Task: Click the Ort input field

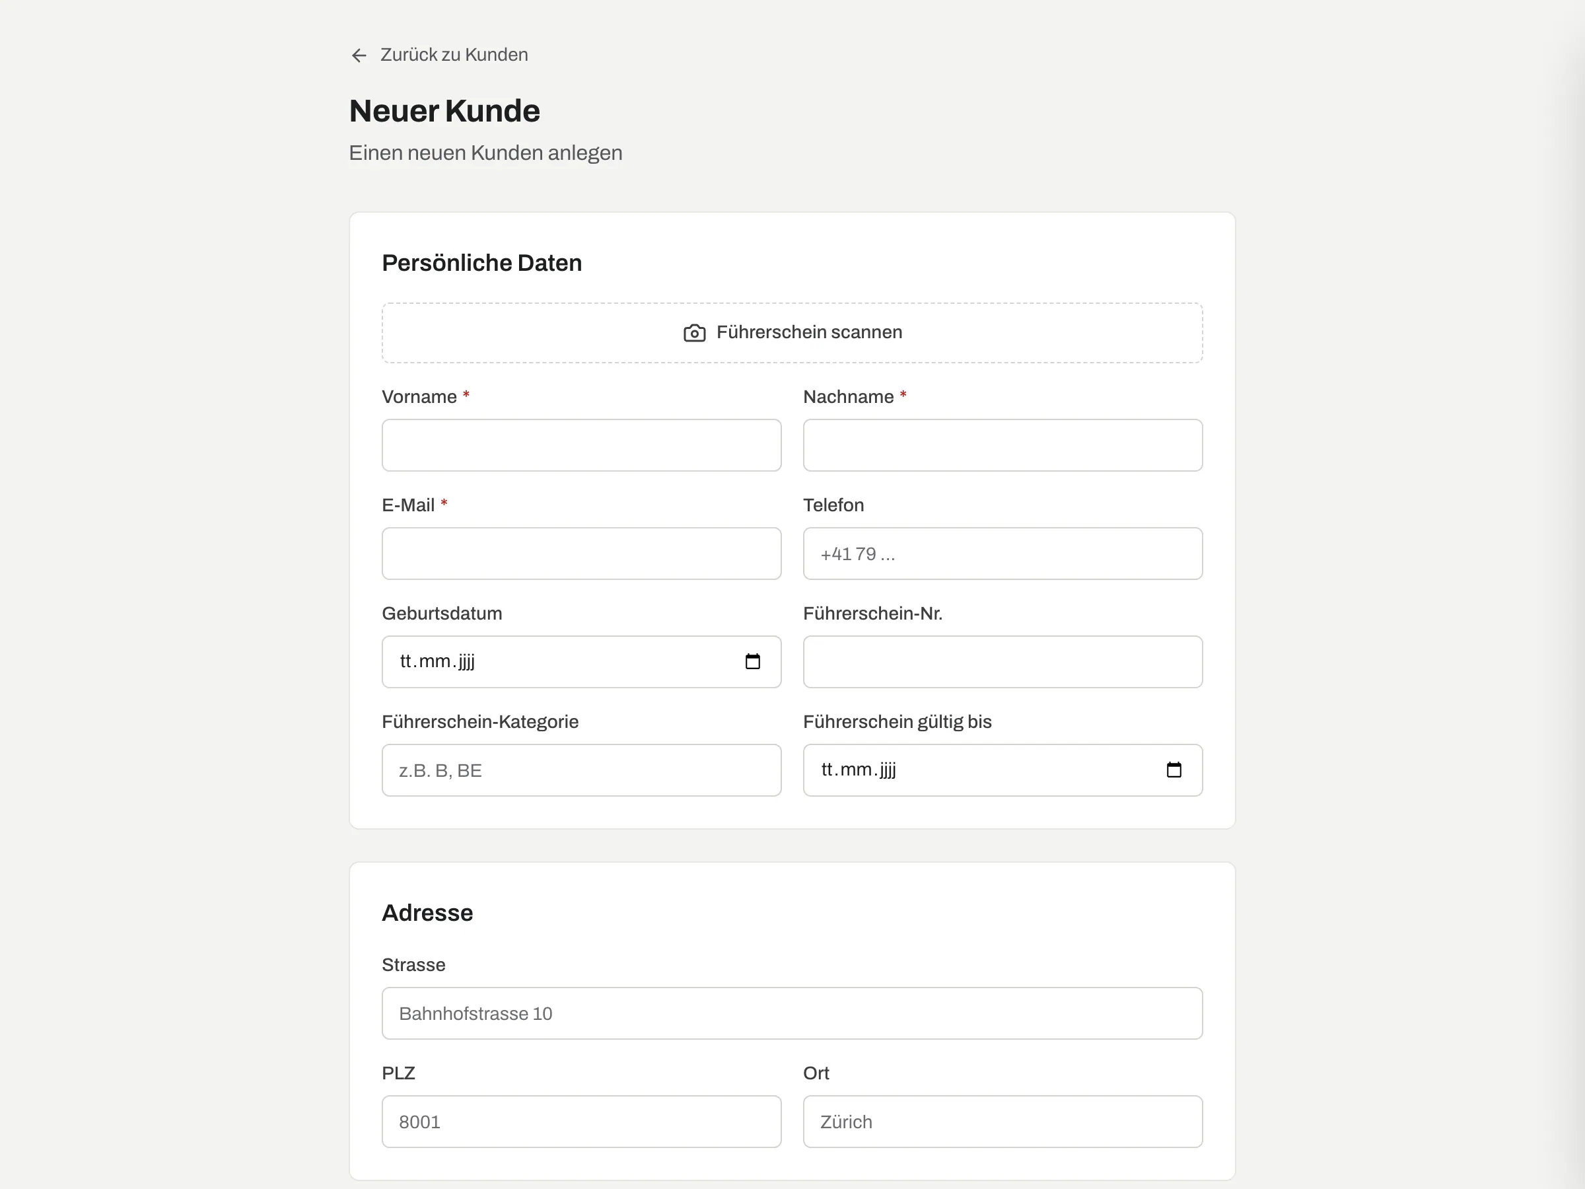Action: coord(1003,1122)
